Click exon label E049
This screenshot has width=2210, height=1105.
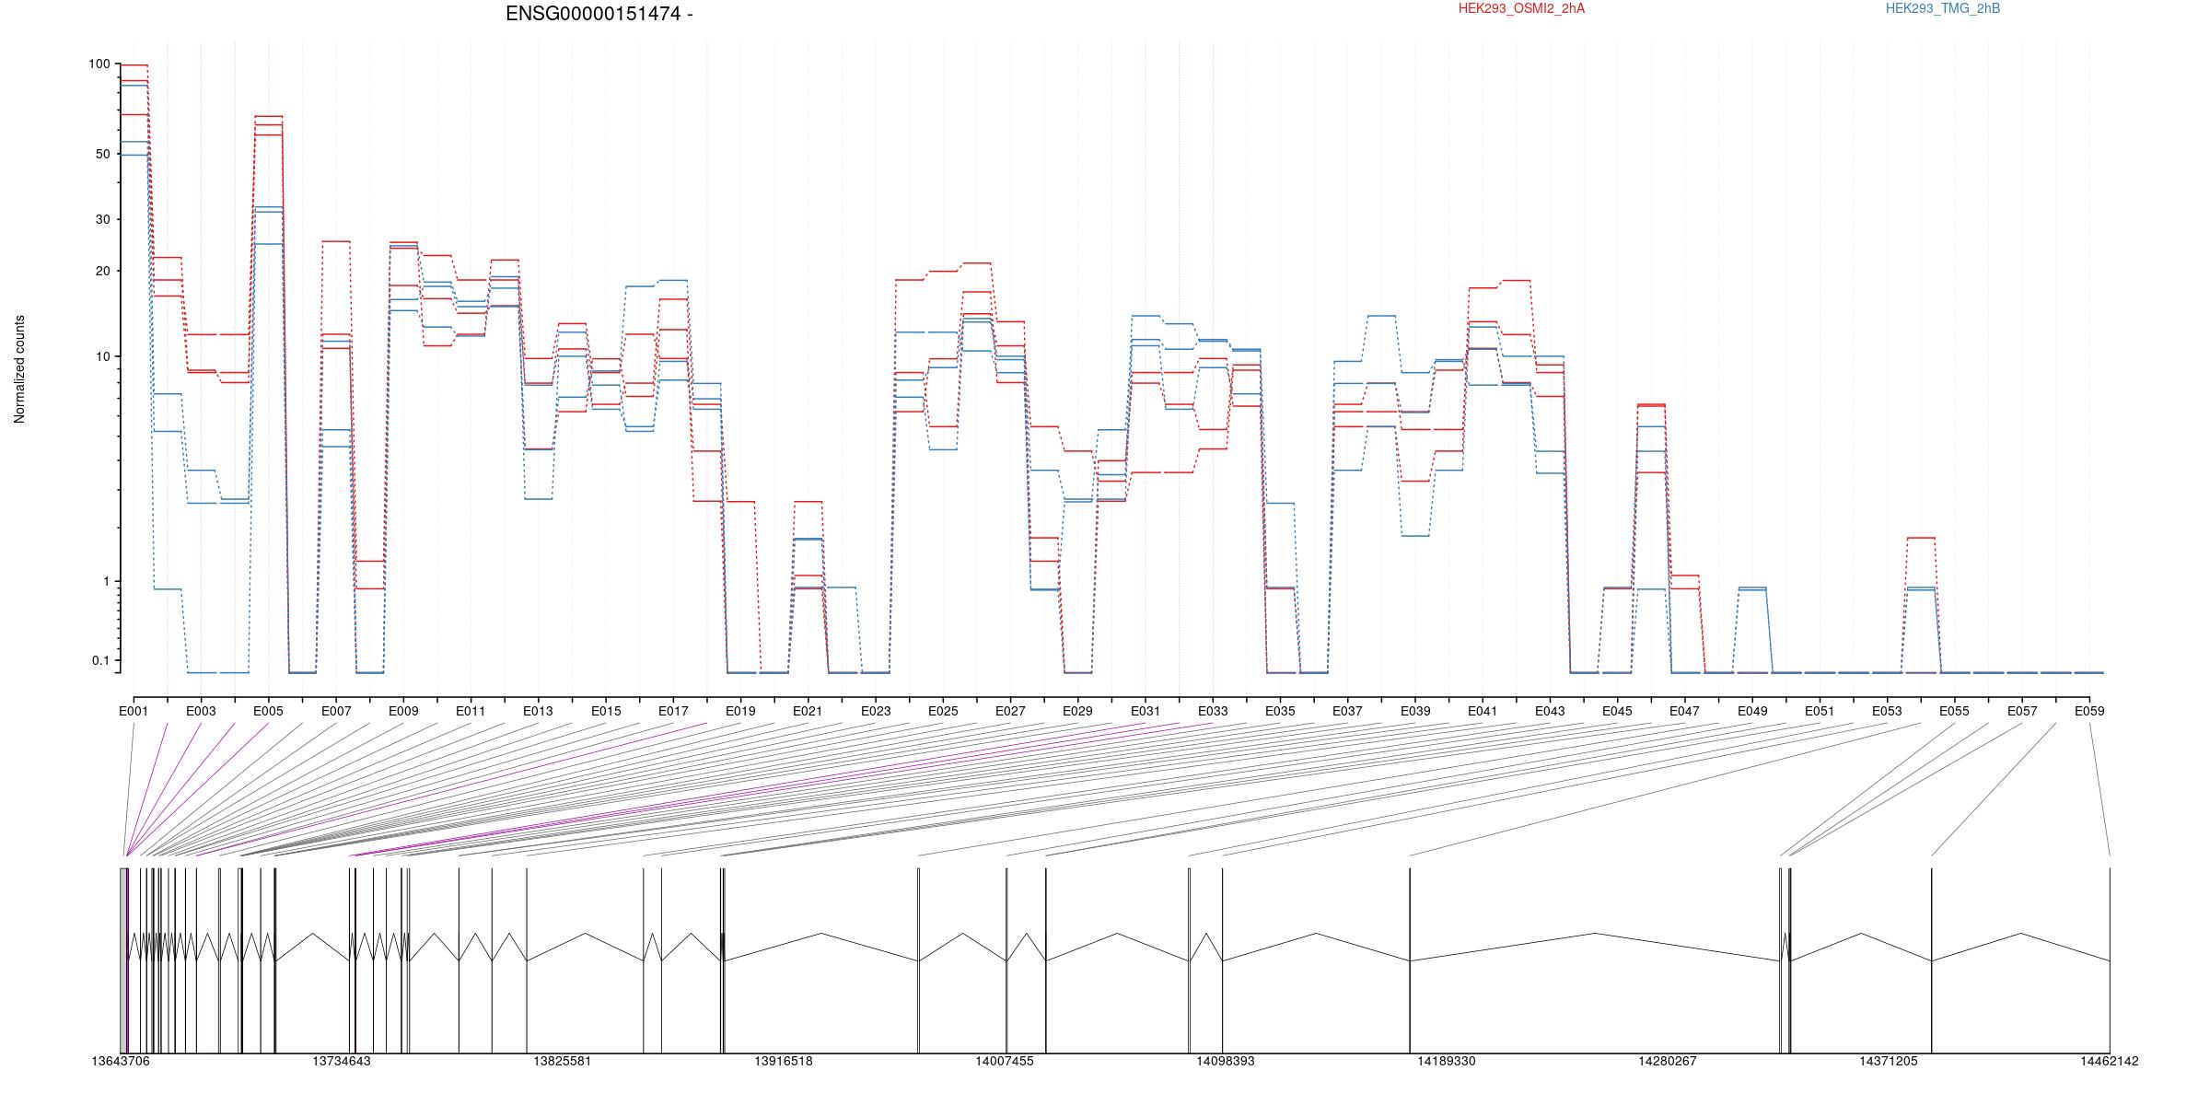(1752, 711)
